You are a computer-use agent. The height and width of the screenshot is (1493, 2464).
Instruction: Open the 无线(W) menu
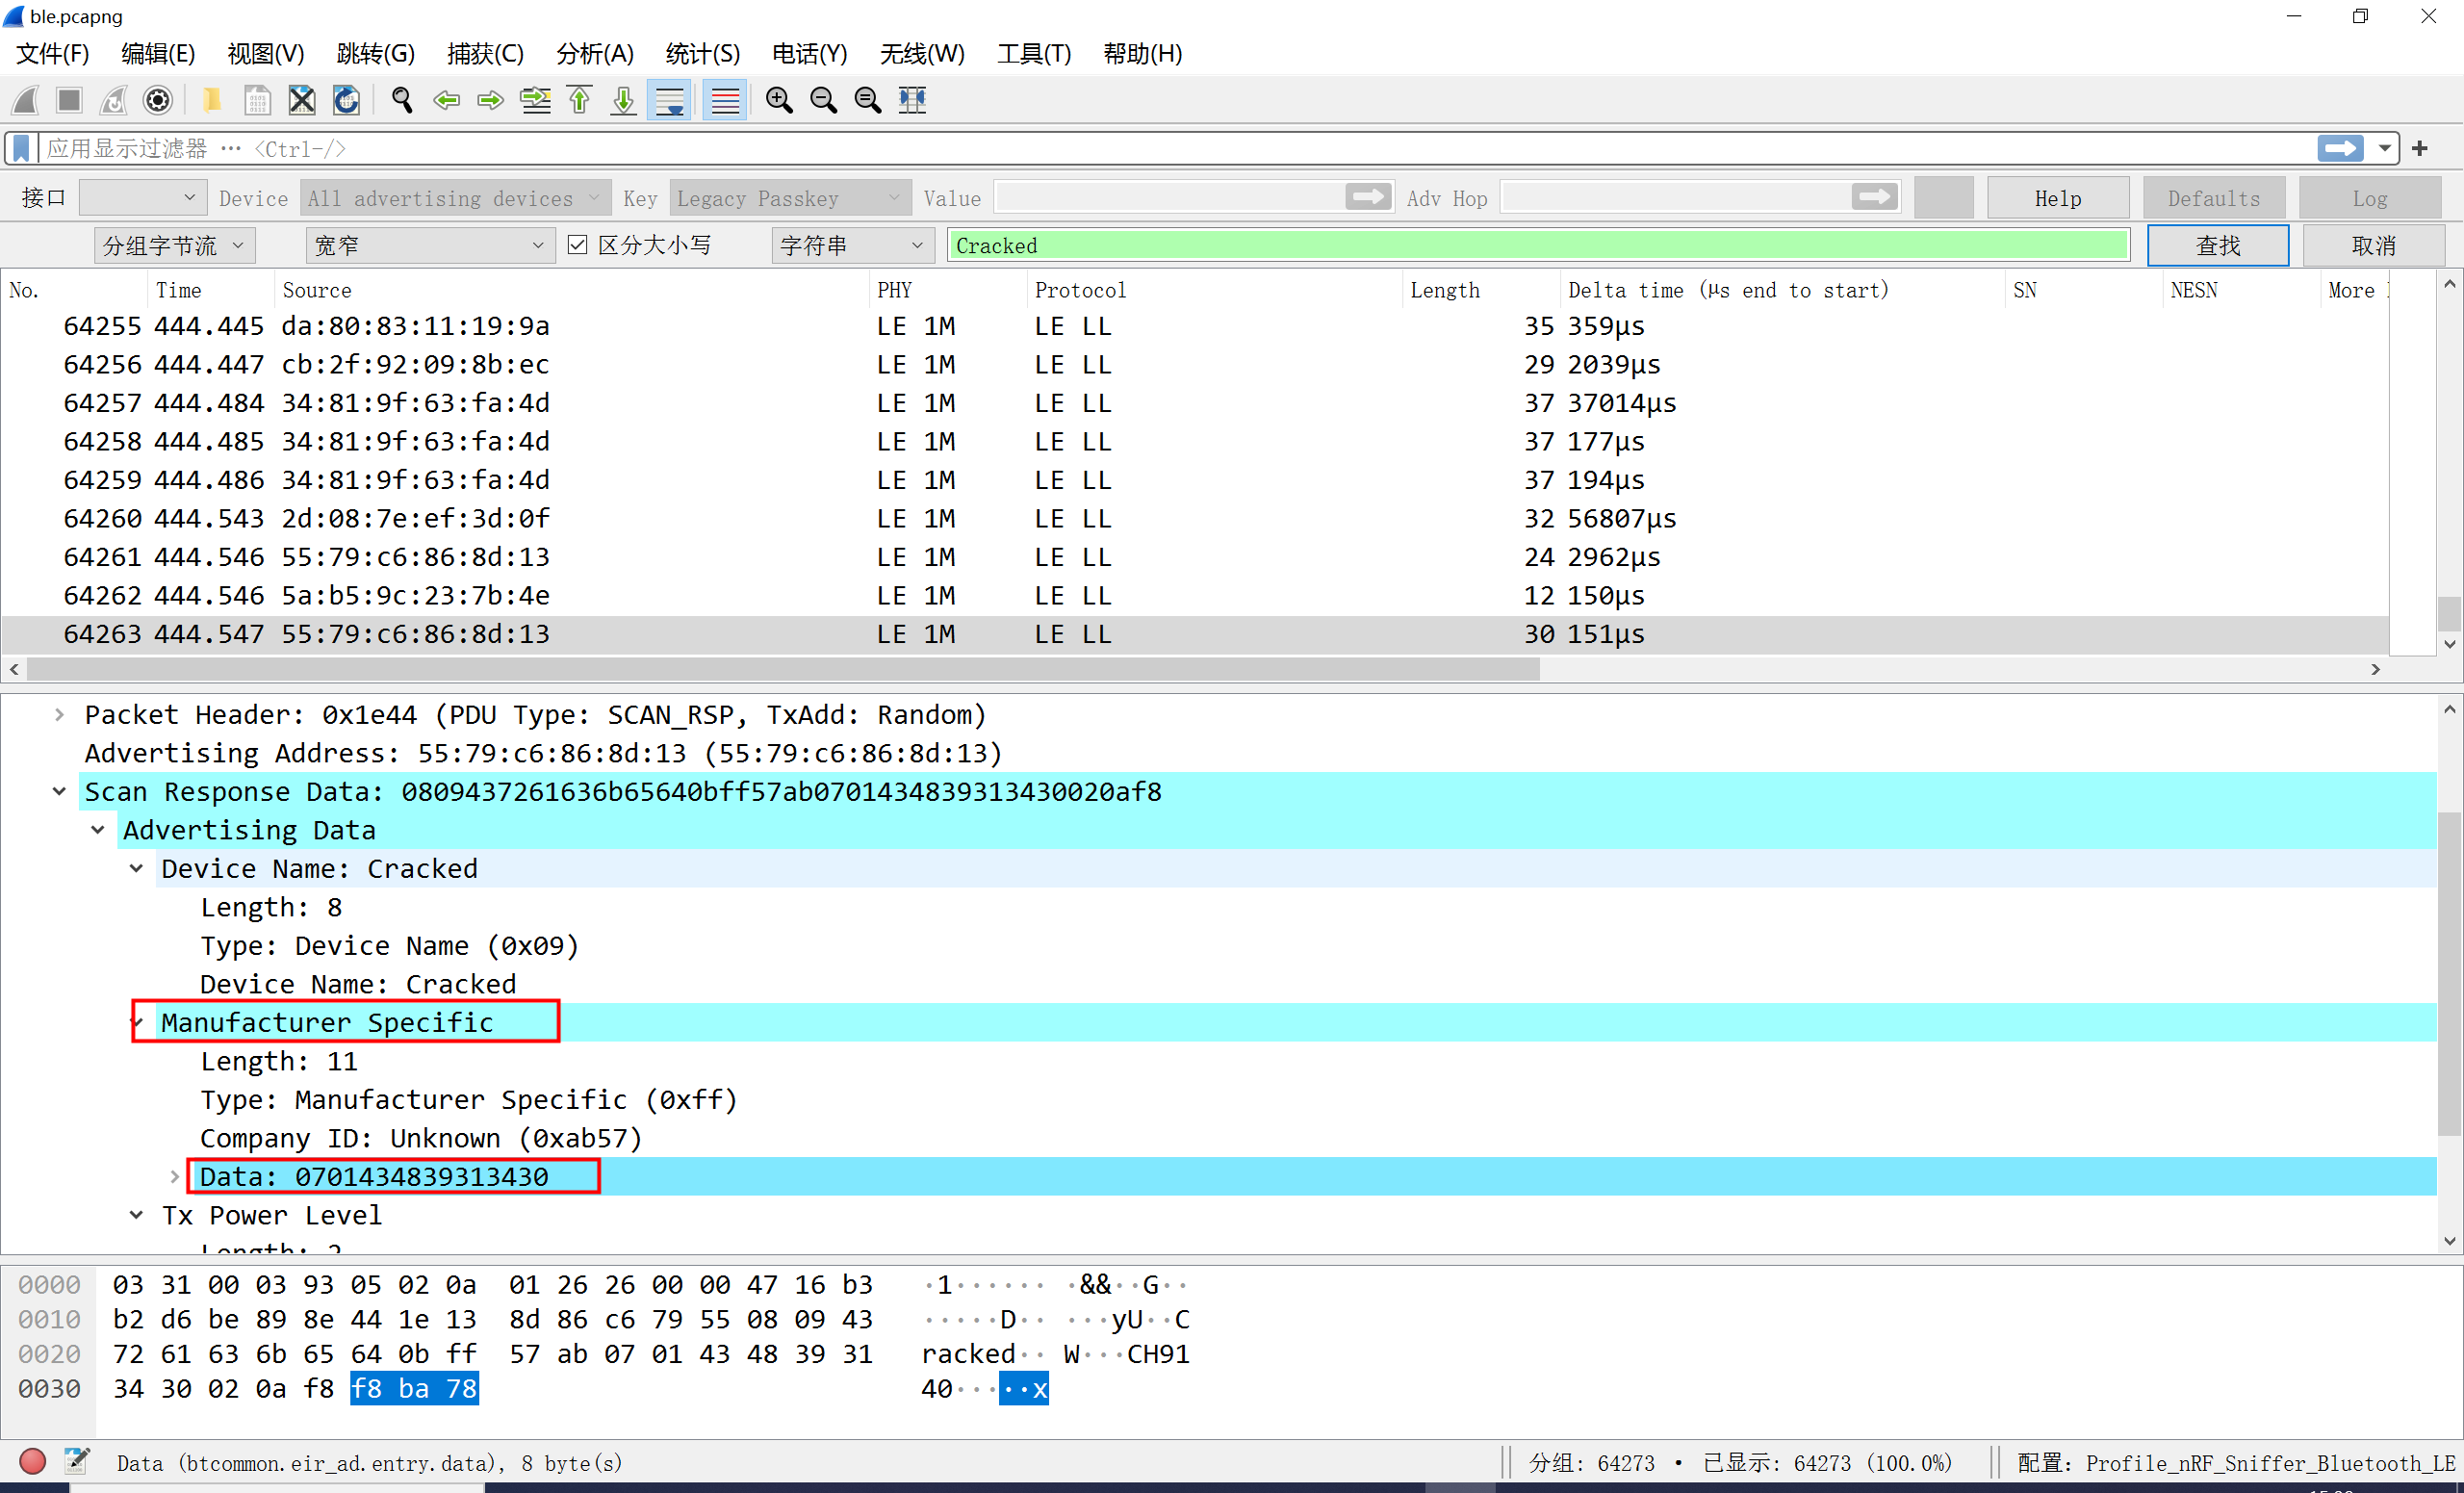(921, 53)
